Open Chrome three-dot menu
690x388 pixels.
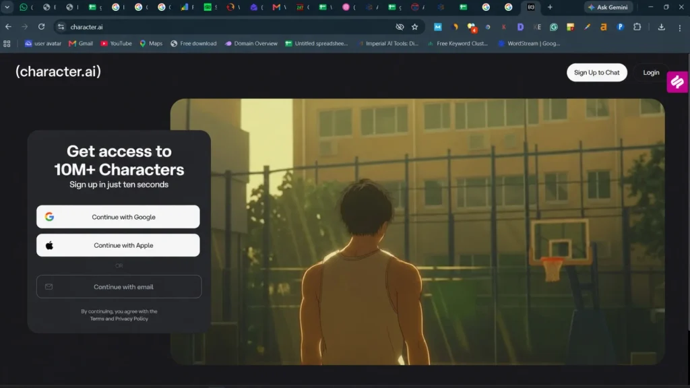pyautogui.click(x=679, y=27)
